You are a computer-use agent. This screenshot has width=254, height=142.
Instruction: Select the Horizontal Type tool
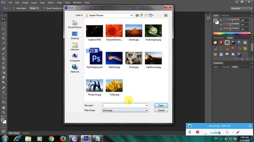click(x=4, y=93)
